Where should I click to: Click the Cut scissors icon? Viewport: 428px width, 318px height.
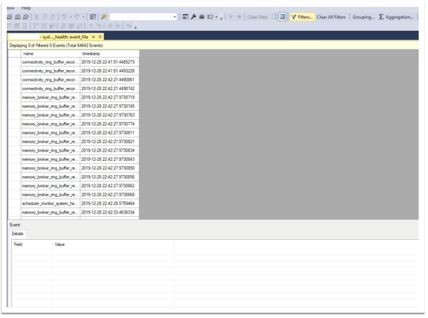point(37,17)
